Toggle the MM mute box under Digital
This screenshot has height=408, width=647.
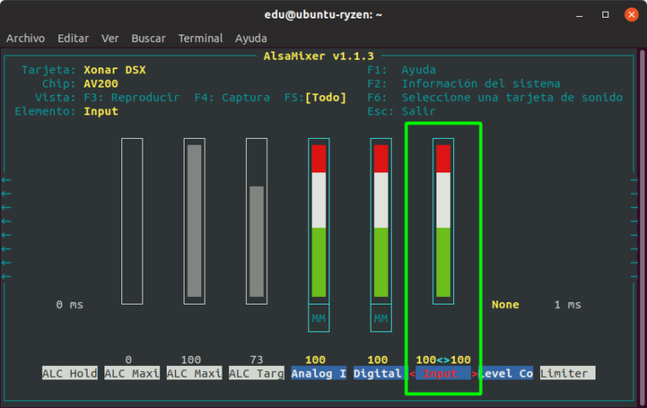[x=381, y=318]
